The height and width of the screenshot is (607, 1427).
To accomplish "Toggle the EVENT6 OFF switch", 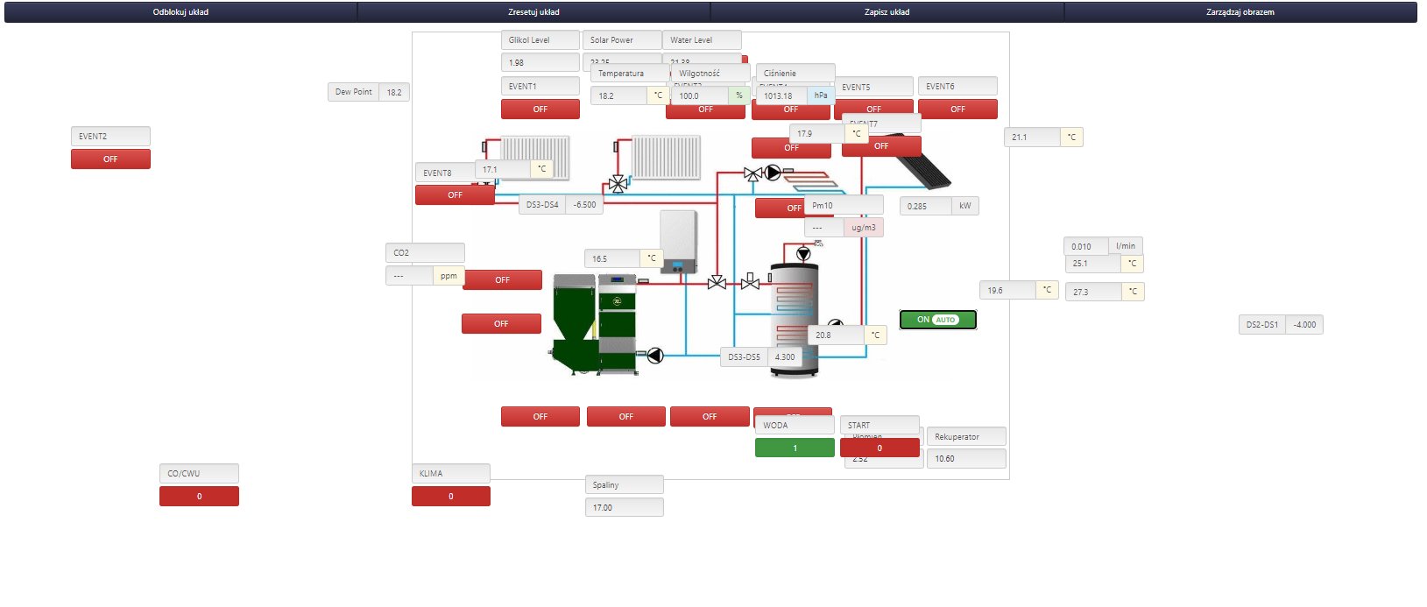I will (x=957, y=109).
